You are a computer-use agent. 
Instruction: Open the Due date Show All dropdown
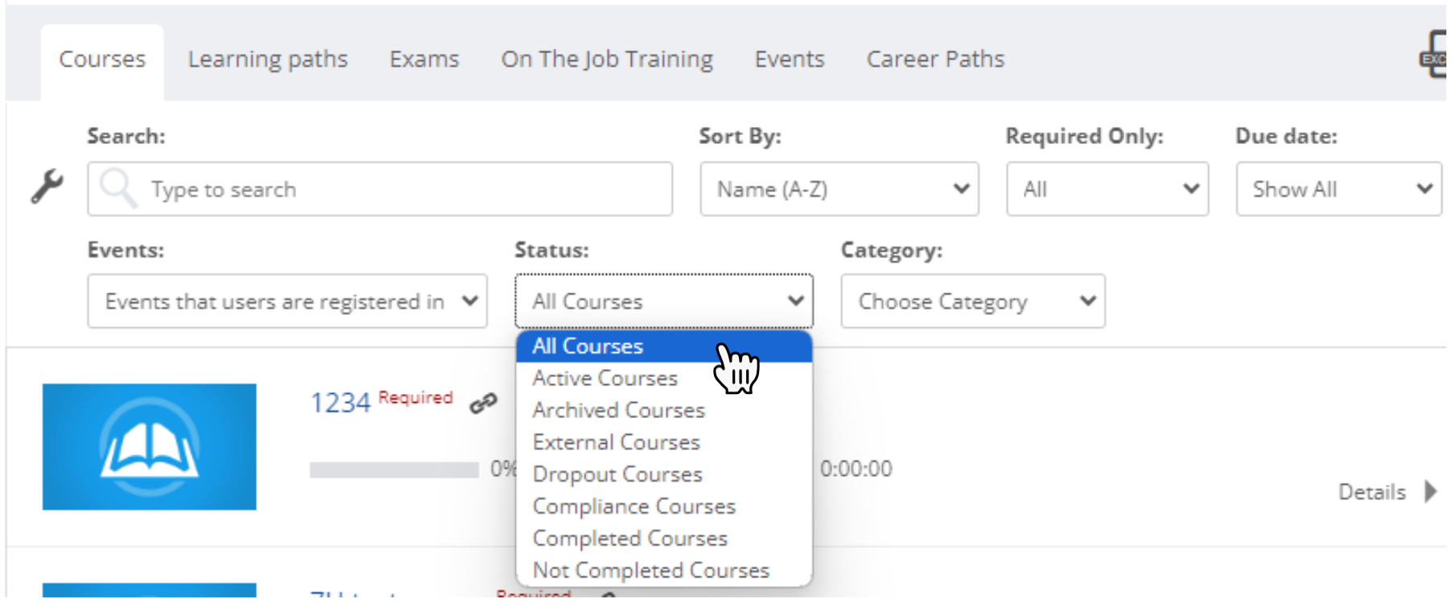point(1339,189)
